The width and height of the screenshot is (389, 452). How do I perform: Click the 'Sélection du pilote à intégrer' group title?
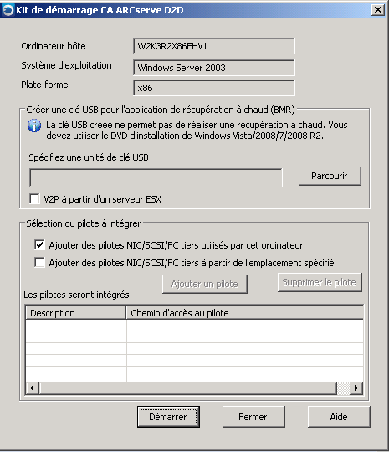[84, 223]
